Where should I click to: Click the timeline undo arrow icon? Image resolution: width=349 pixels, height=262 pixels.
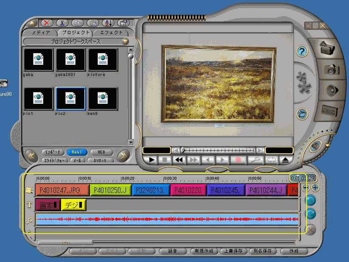[x=311, y=200]
